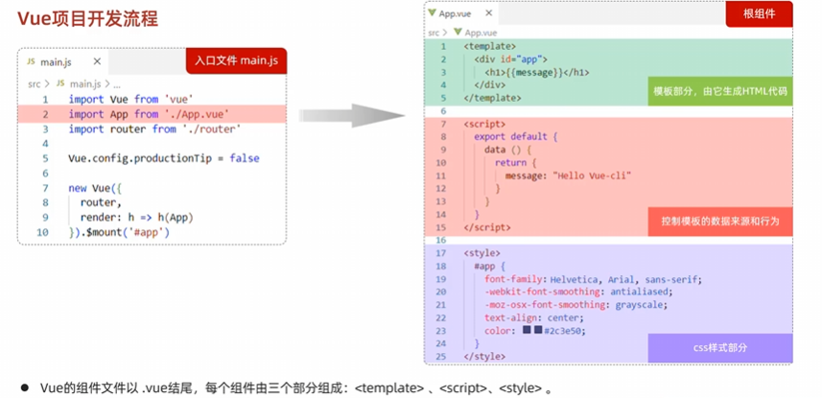The width and height of the screenshot is (822, 398).
Task: Click 'return {' line in App.vue
Action: 516,163
